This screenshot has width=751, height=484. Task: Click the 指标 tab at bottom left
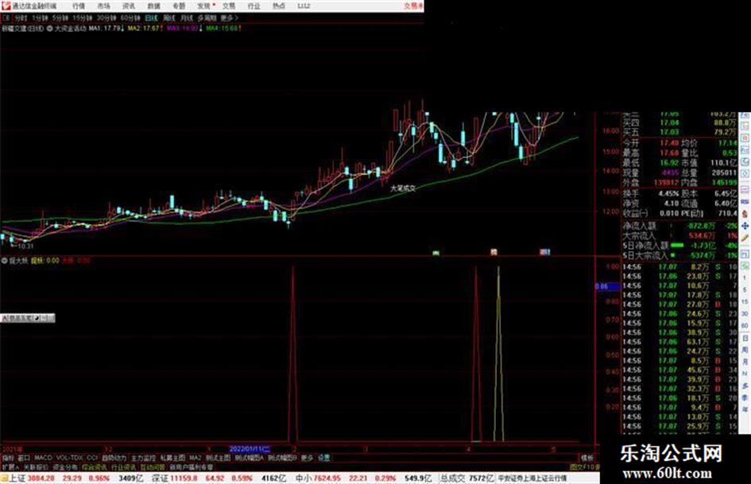click(x=8, y=458)
